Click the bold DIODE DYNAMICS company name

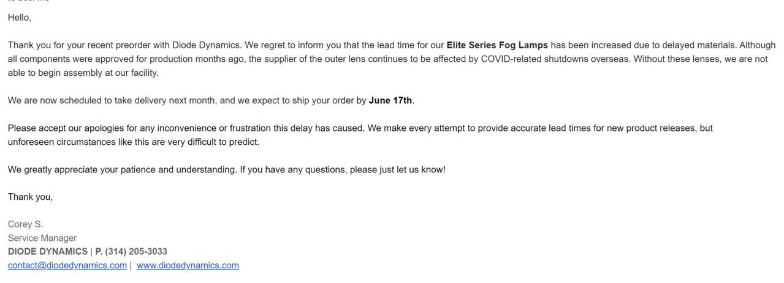click(48, 251)
